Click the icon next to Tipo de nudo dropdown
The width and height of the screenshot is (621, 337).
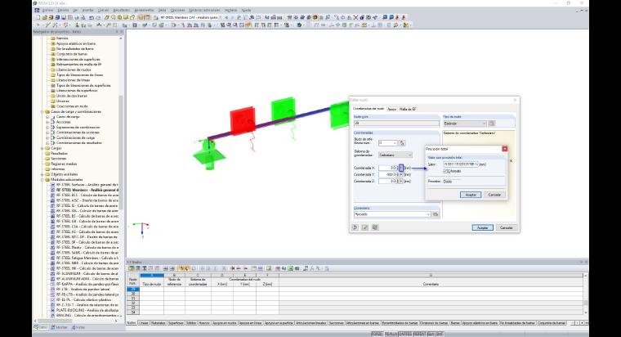(x=492, y=124)
